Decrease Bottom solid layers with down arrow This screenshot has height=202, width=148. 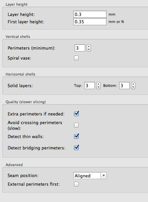133,87
